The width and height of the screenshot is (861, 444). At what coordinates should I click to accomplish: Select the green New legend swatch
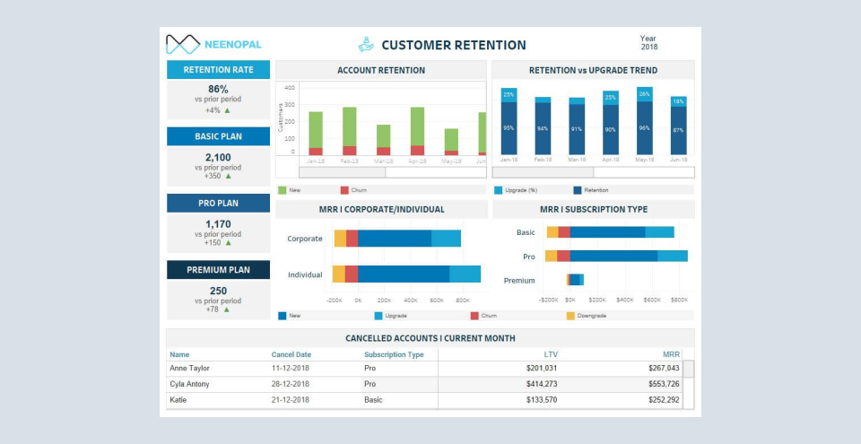(283, 190)
